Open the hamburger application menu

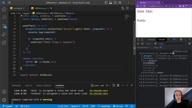pyautogui.click(x=9, y=3)
